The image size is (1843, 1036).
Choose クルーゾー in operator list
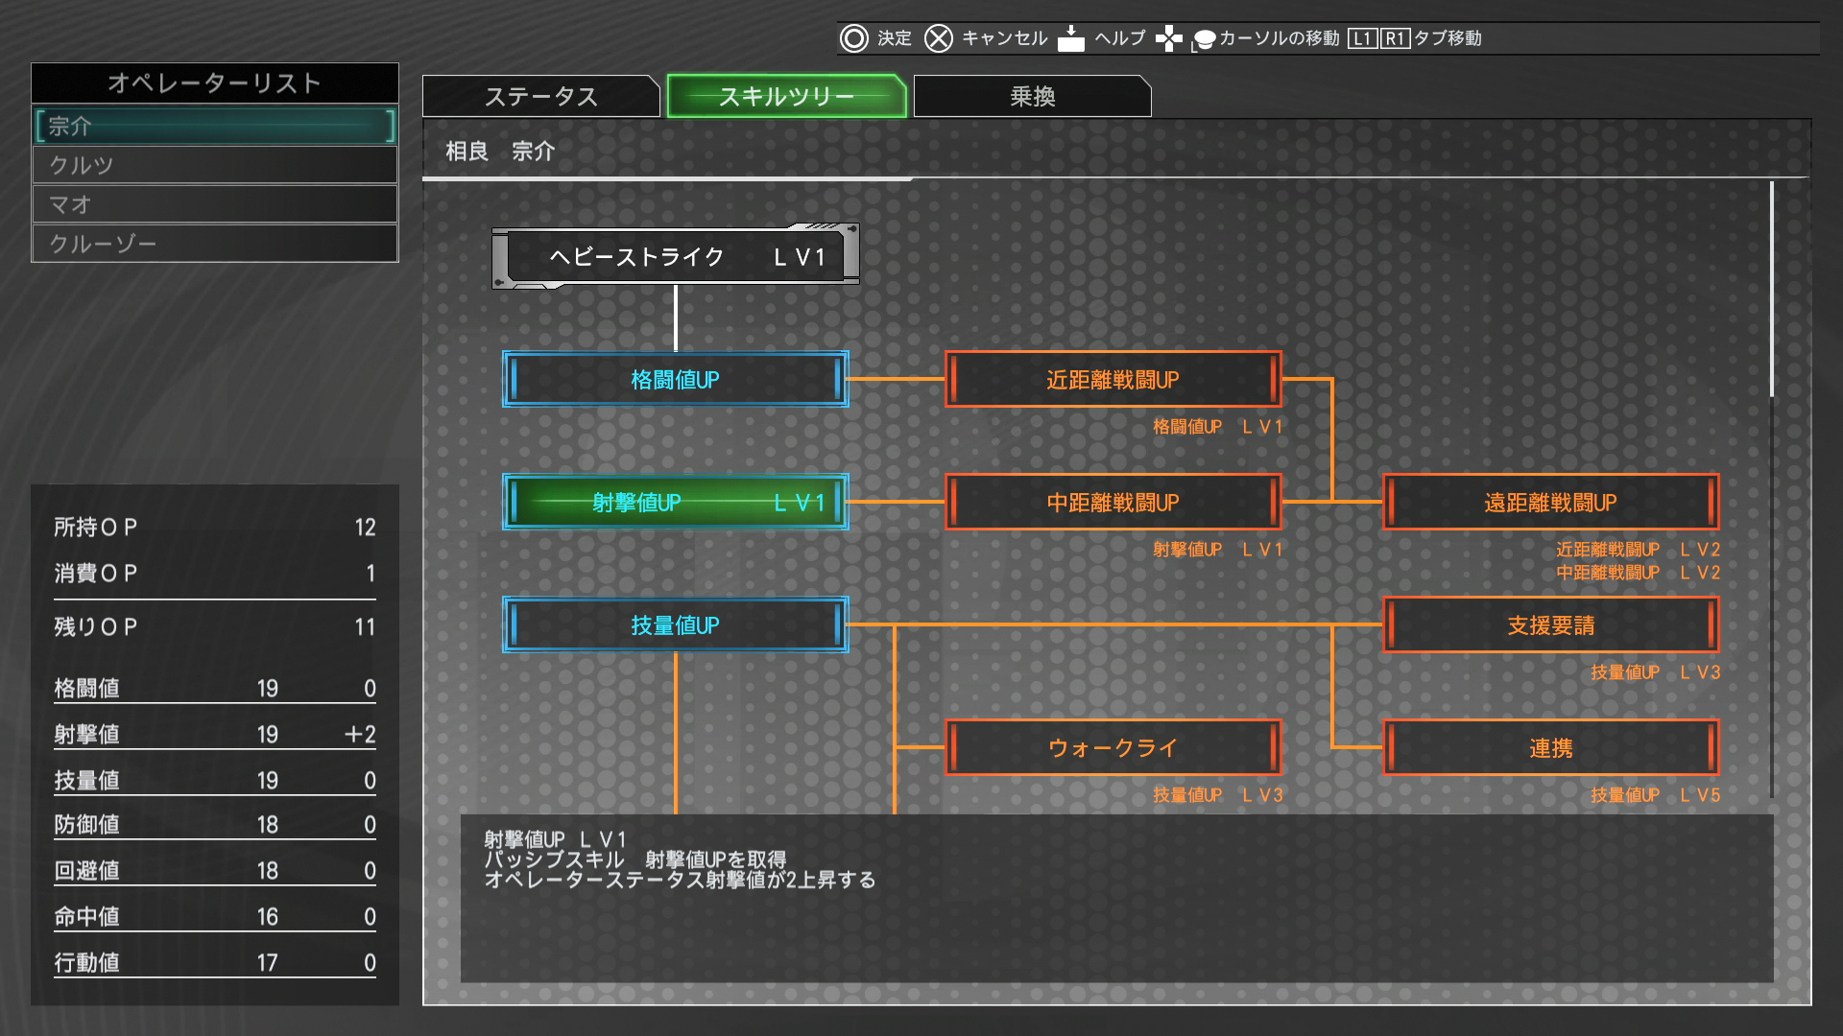215,244
